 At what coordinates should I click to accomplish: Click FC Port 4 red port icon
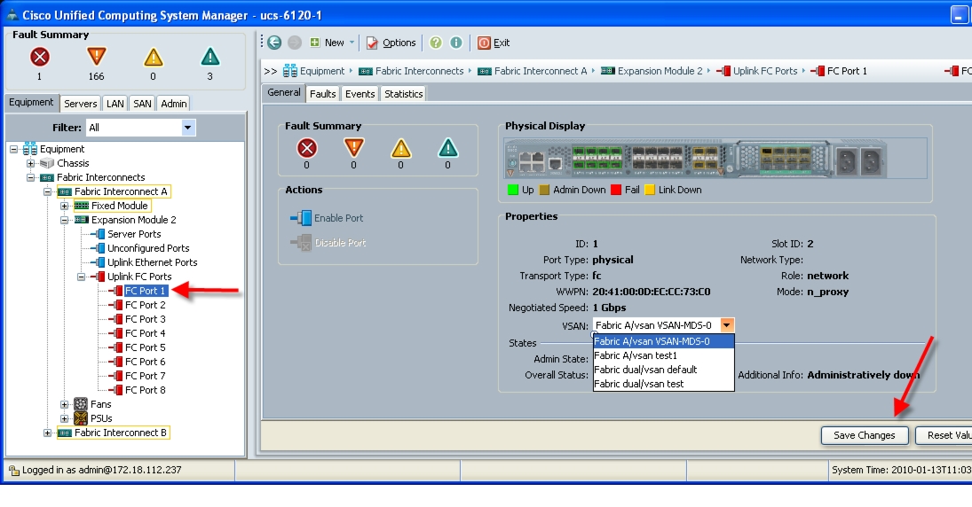click(116, 333)
